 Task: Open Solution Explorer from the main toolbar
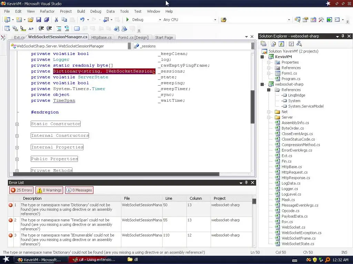click(297, 20)
